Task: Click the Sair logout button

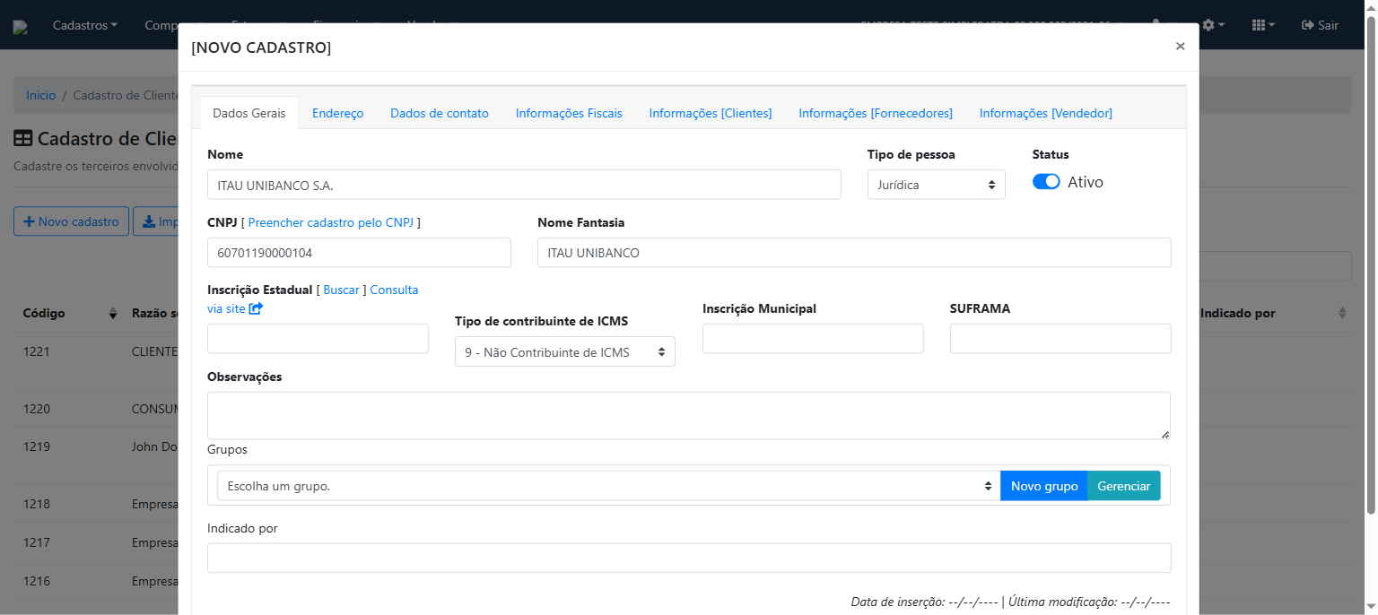Action: pyautogui.click(x=1320, y=25)
